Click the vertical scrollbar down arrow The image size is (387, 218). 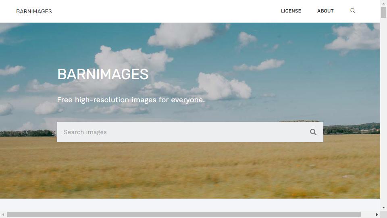click(383, 208)
